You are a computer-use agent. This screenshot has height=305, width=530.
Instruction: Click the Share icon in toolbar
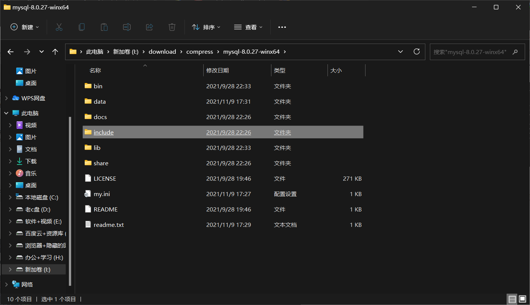pos(149,27)
